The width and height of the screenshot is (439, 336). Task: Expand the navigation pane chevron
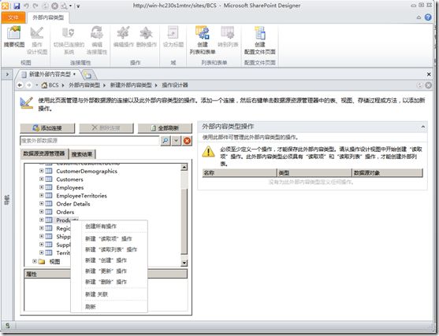tap(7, 74)
